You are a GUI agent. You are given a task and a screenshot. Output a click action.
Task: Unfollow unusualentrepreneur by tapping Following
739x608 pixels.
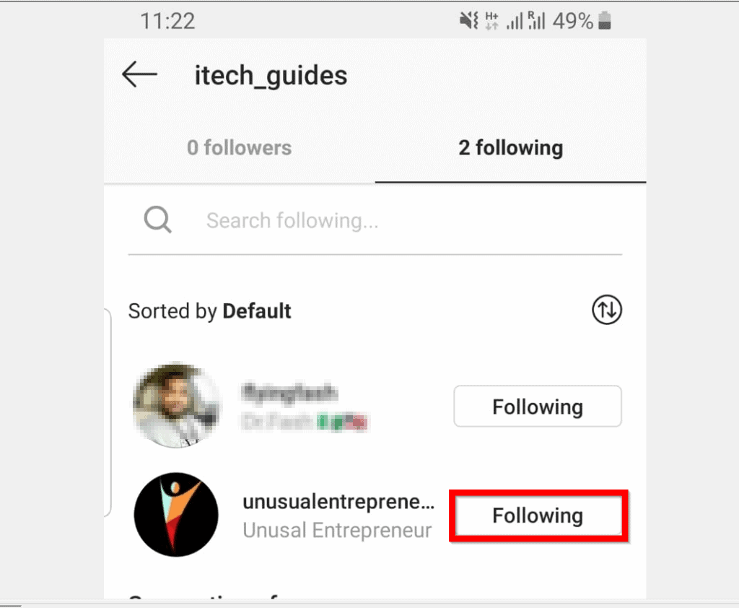coord(538,515)
